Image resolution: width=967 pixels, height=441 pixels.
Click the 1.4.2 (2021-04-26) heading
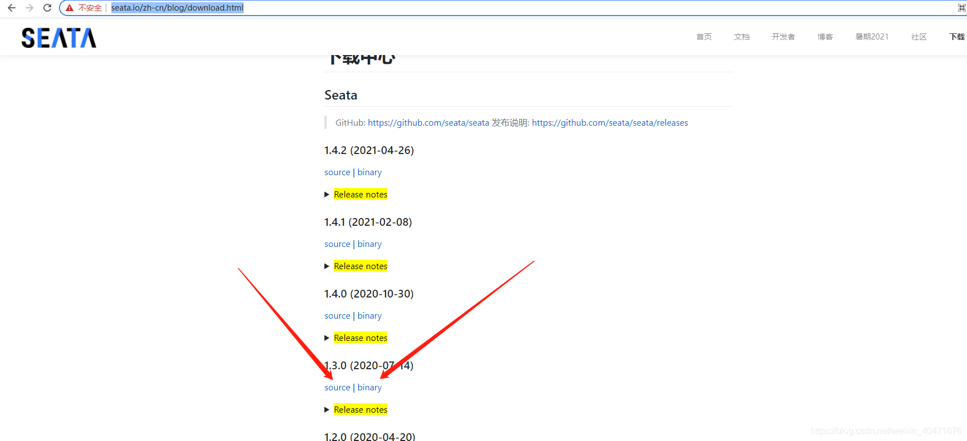click(x=369, y=150)
